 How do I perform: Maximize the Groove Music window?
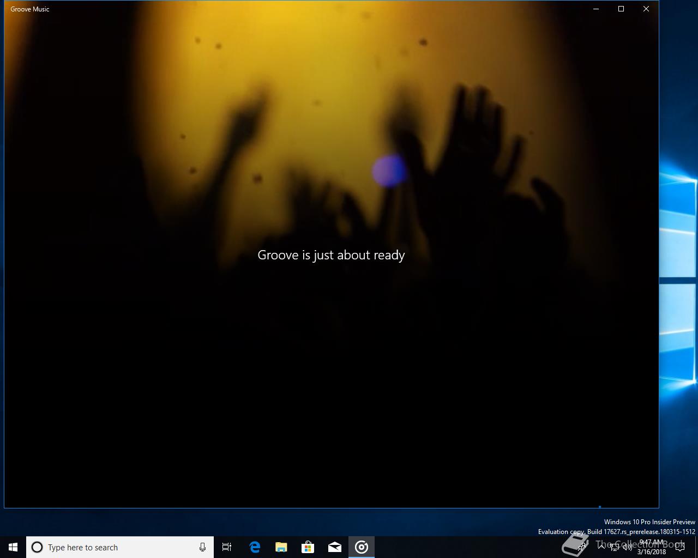pyautogui.click(x=621, y=9)
